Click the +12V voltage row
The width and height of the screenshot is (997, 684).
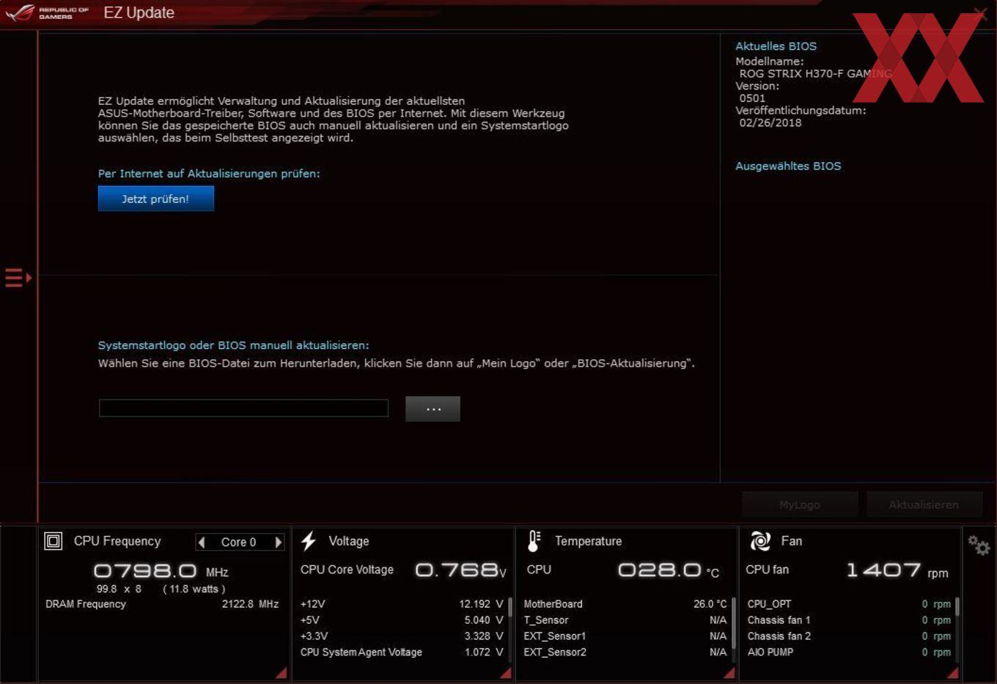coord(402,604)
